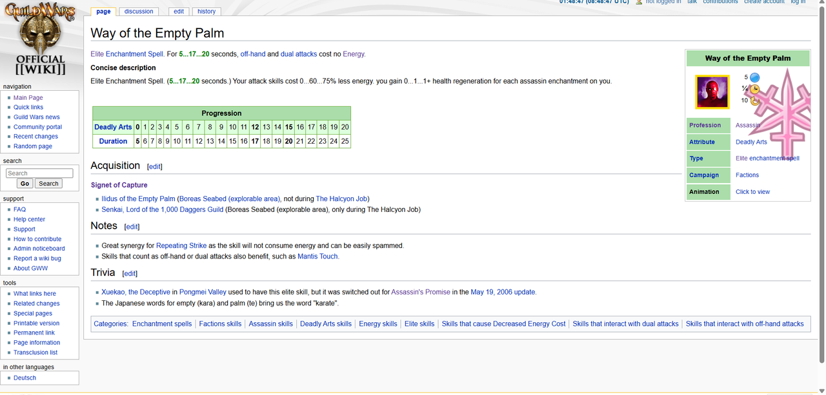Open the talk link in header
The image size is (826, 395).
pos(692,2)
